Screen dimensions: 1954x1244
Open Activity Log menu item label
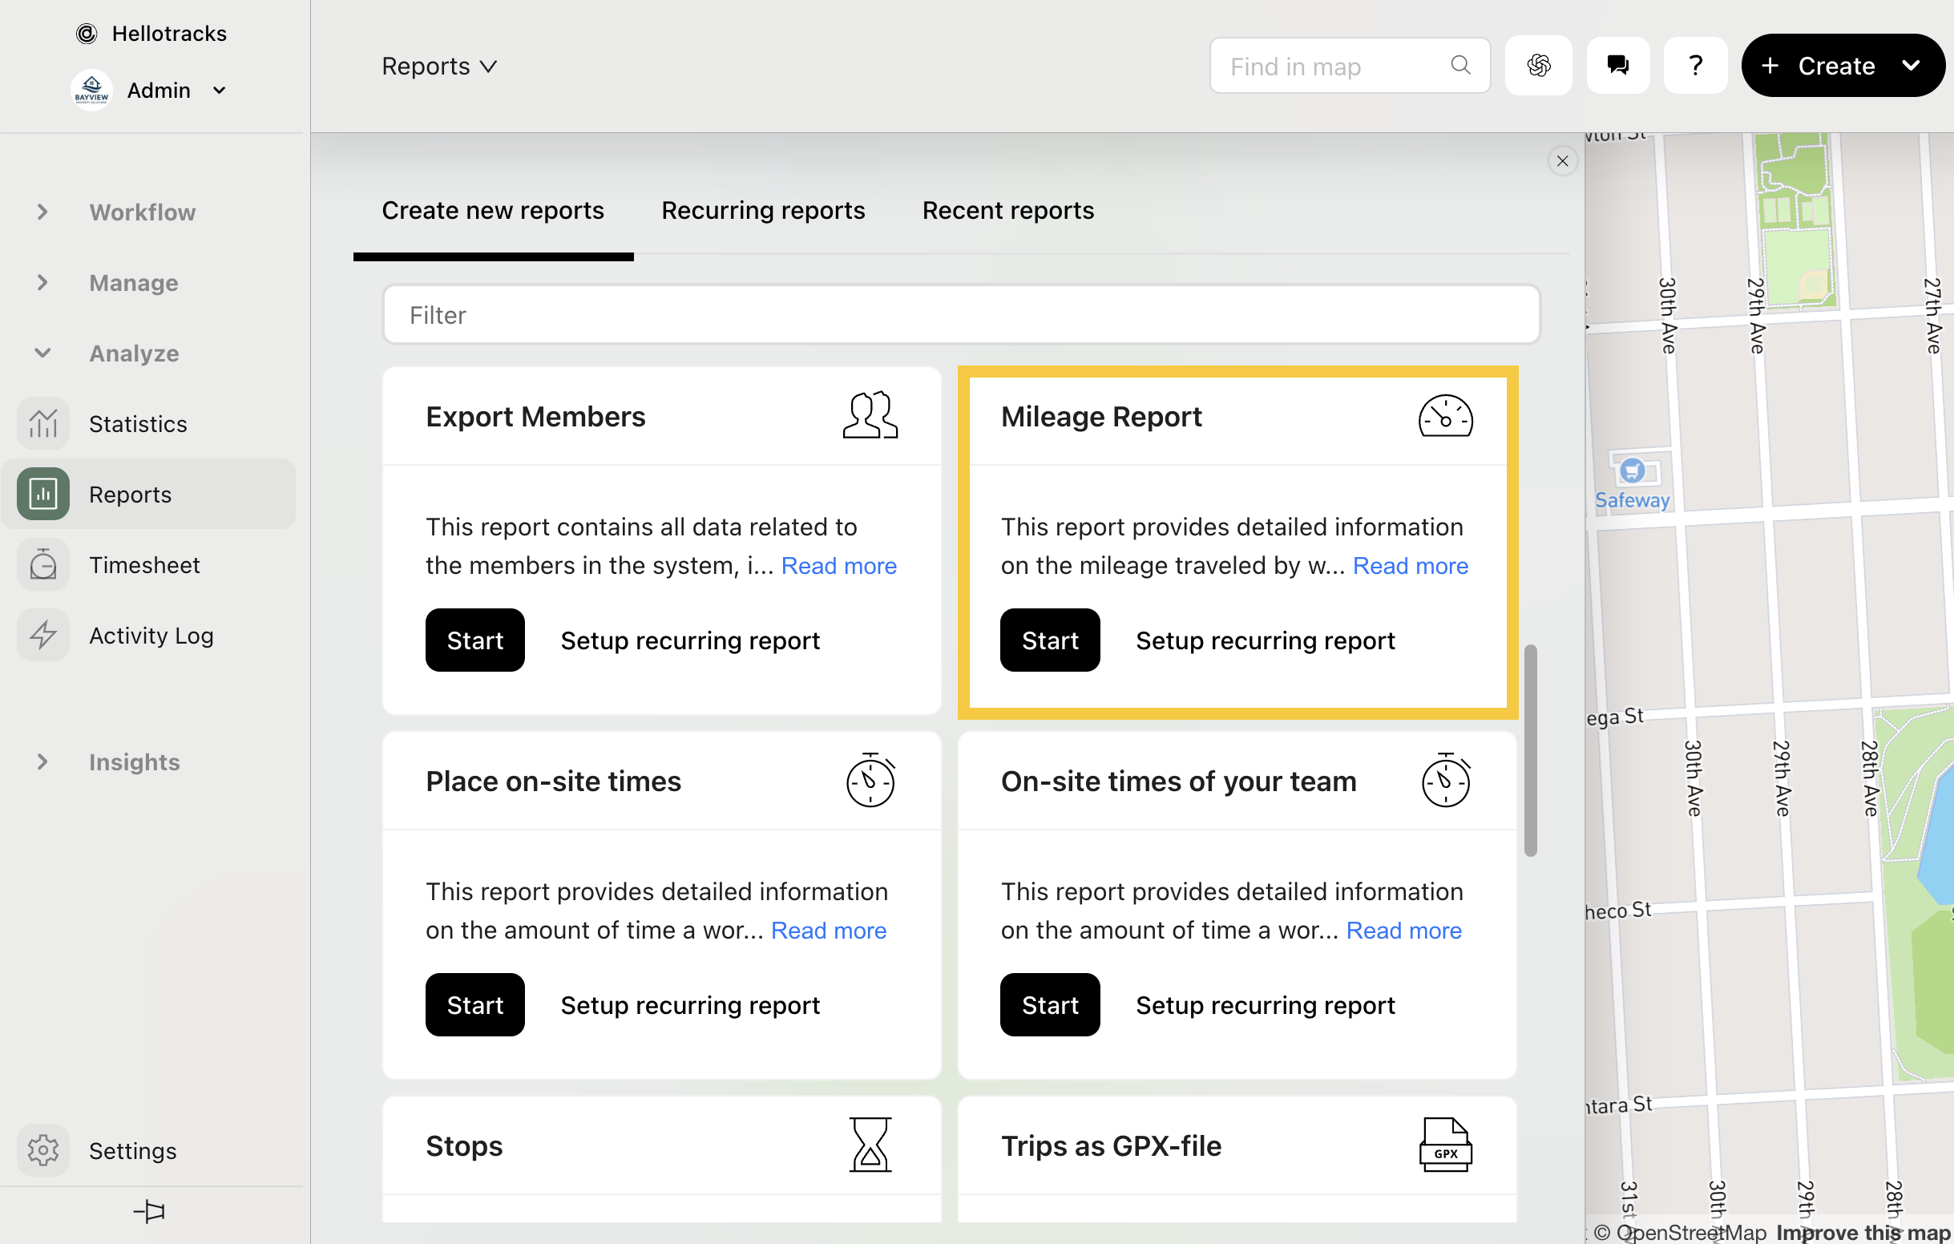151,636
